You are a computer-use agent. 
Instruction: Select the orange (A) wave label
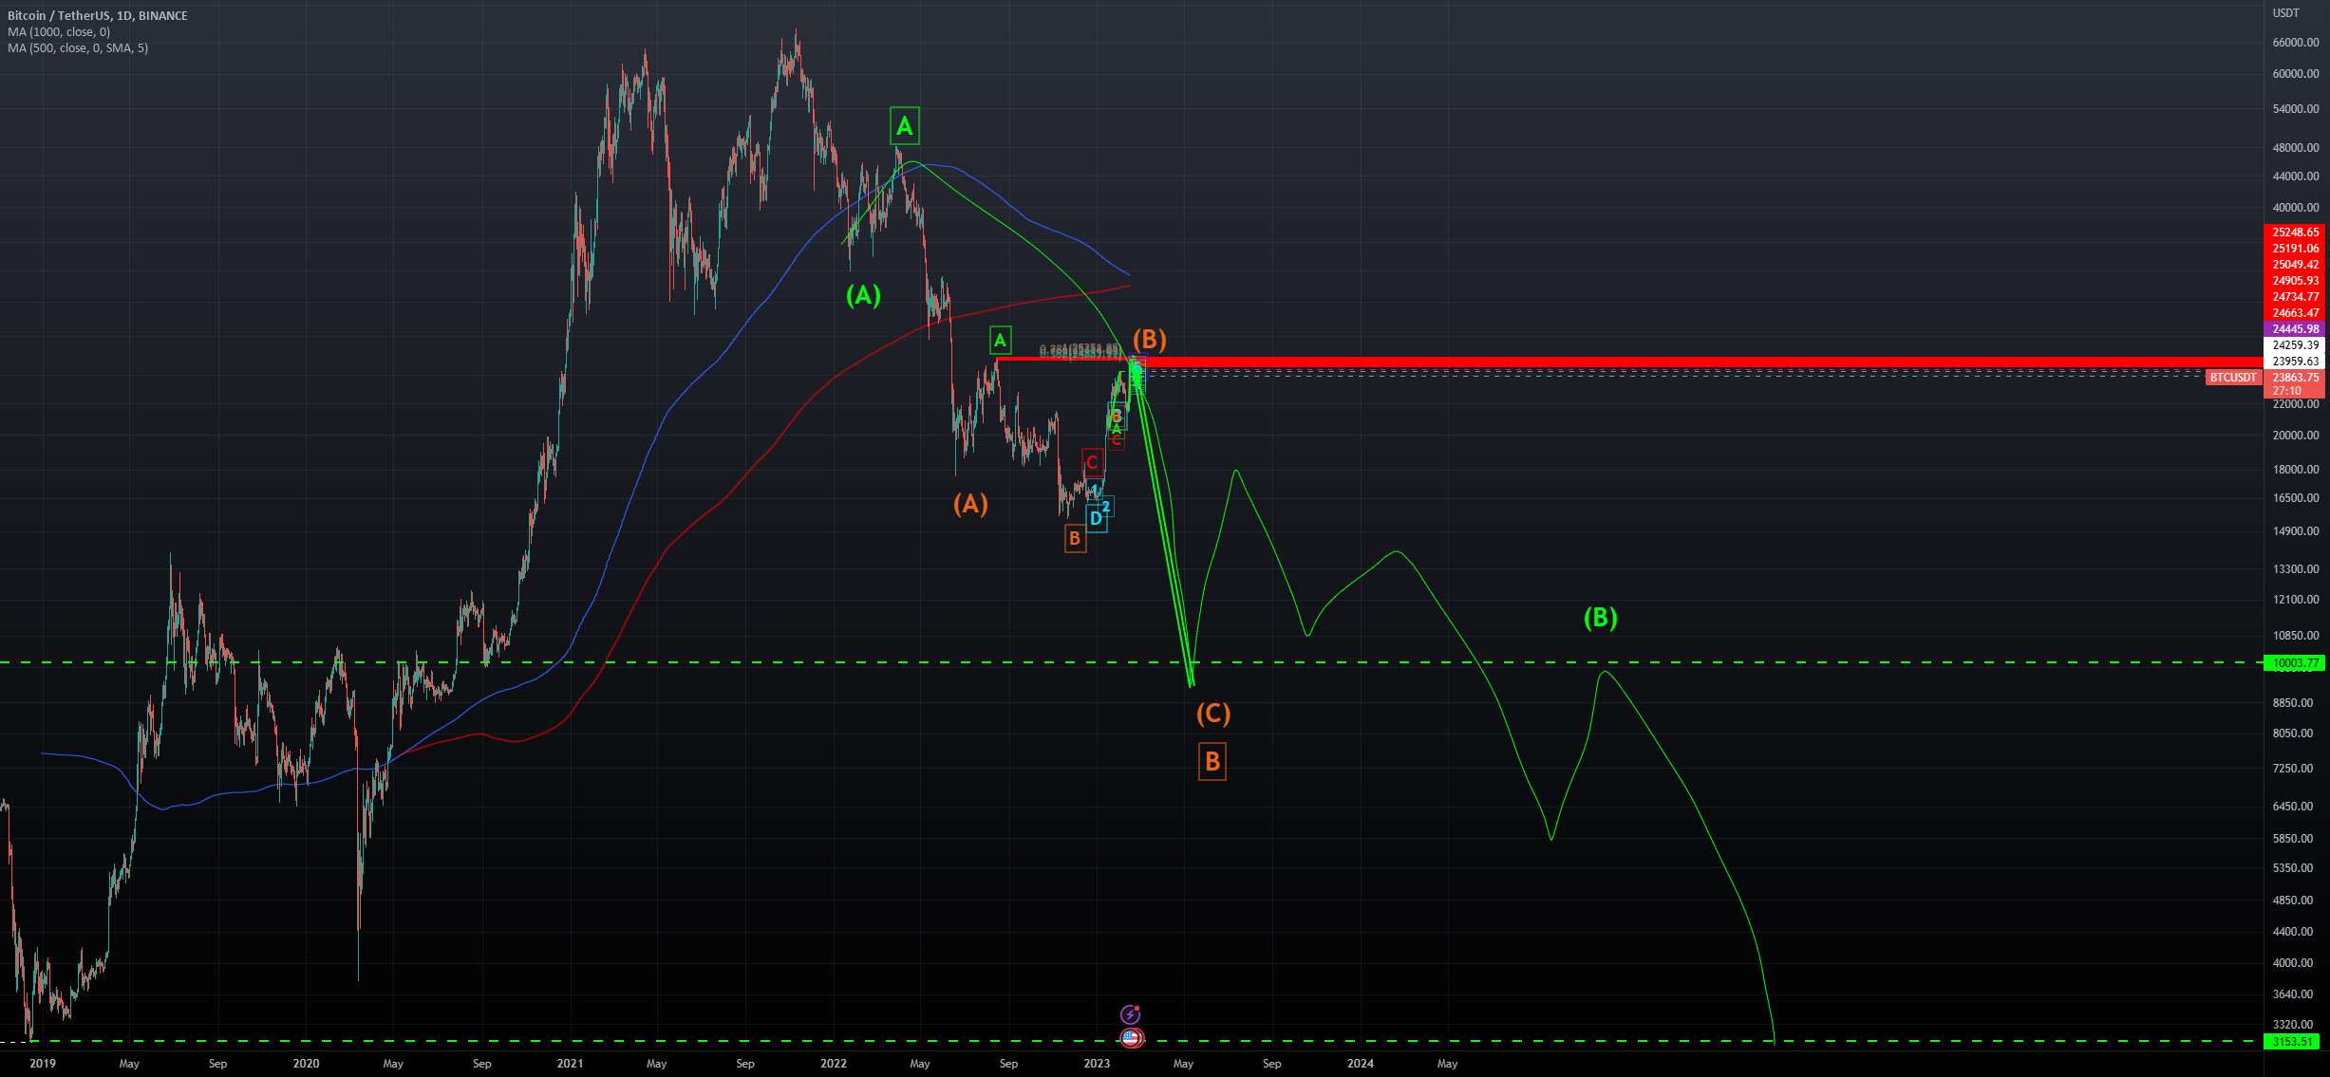point(970,504)
